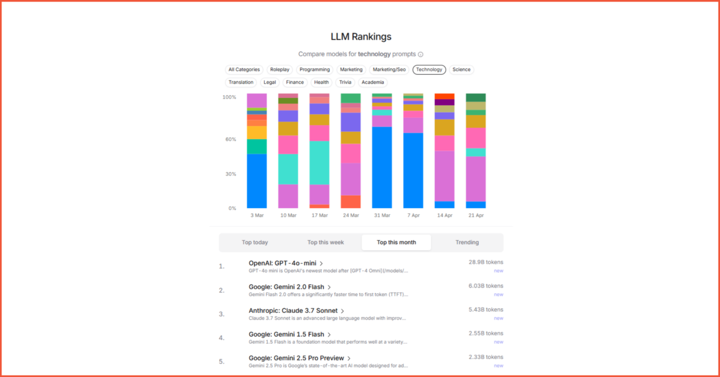The height and width of the screenshot is (377, 720).
Task: Click the new label under 5.43B tokens
Action: point(498,318)
